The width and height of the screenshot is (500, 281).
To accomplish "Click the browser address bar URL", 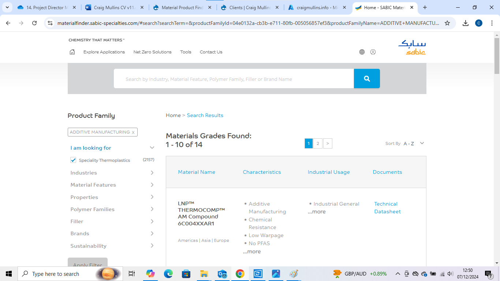I will 248,23.
